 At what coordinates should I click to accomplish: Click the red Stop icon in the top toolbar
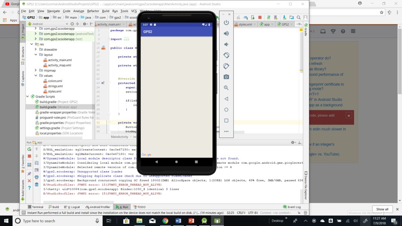tap(260, 18)
